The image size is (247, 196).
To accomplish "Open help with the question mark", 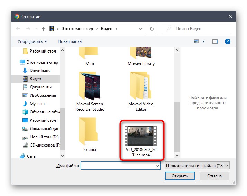I will tap(228, 41).
